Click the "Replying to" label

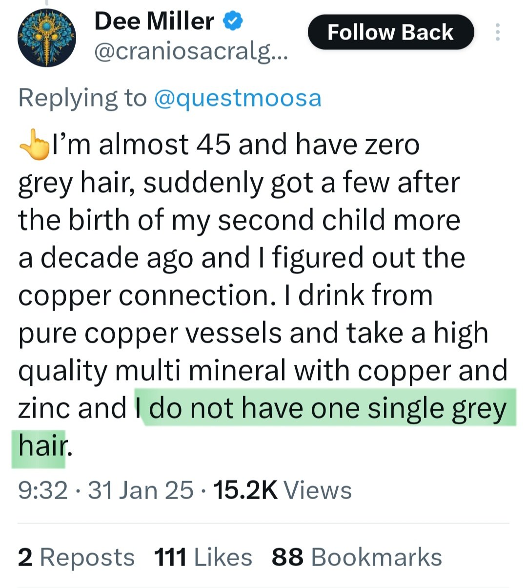coord(82,98)
